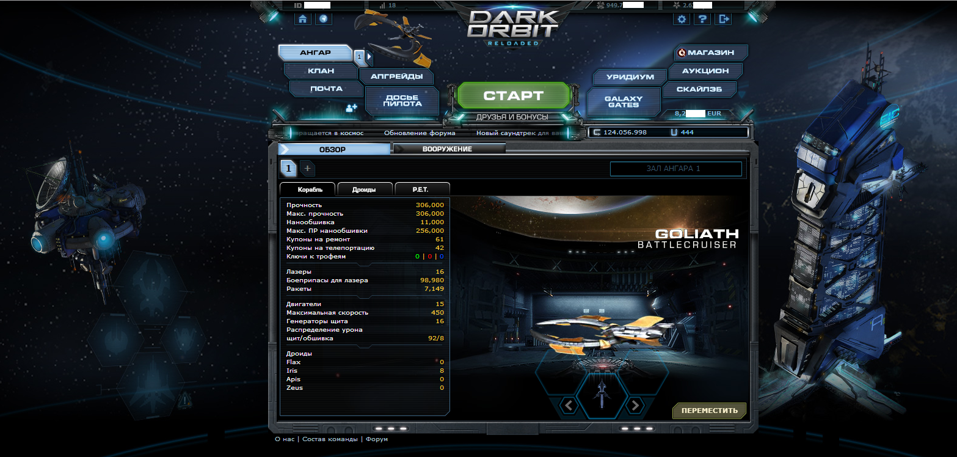
Task: Click Купоны на телепортацию row
Action: click(365, 248)
